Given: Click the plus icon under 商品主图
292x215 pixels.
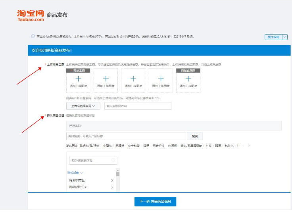Looking at the screenshot, I should tap(78, 79).
